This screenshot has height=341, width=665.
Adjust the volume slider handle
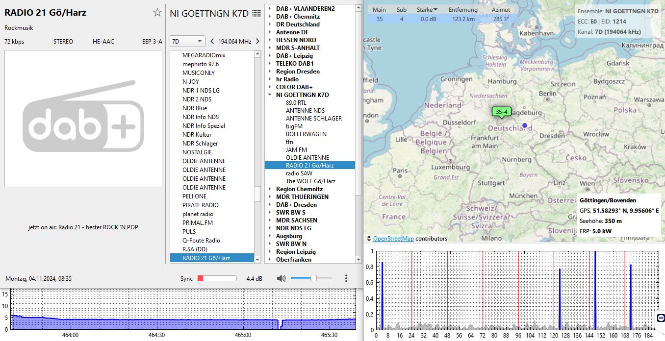click(313, 278)
